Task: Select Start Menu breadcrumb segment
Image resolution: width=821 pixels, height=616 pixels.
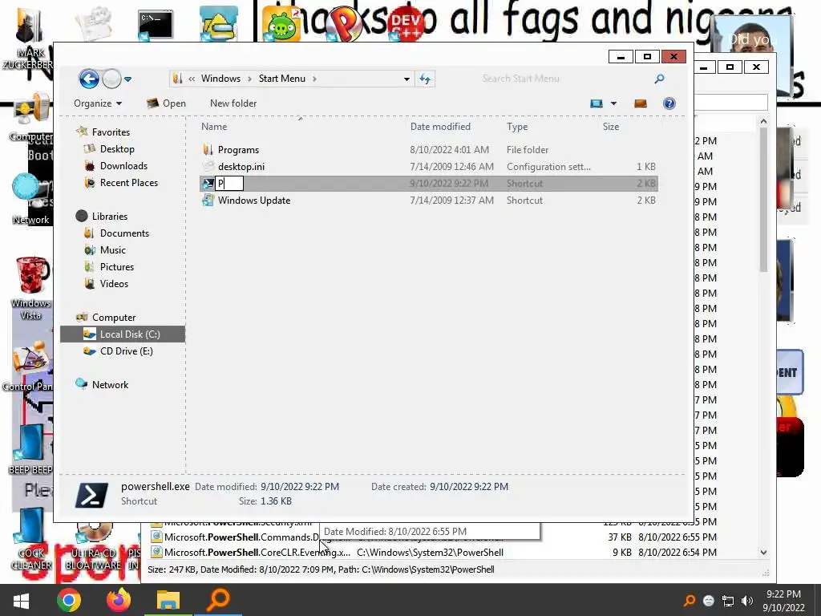Action: (x=281, y=79)
